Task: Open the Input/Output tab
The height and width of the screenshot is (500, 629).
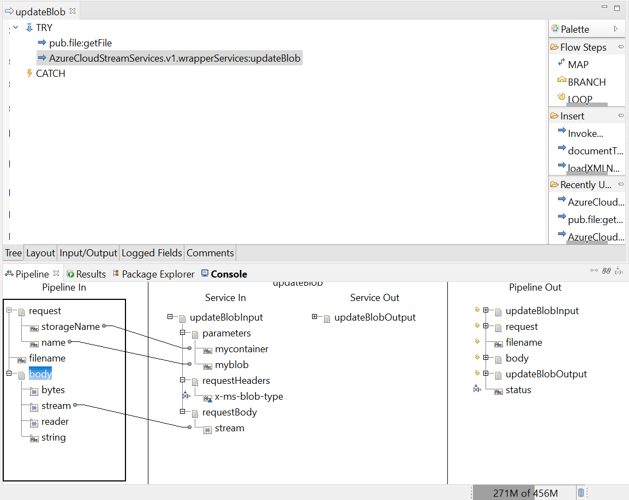Action: pos(88,253)
